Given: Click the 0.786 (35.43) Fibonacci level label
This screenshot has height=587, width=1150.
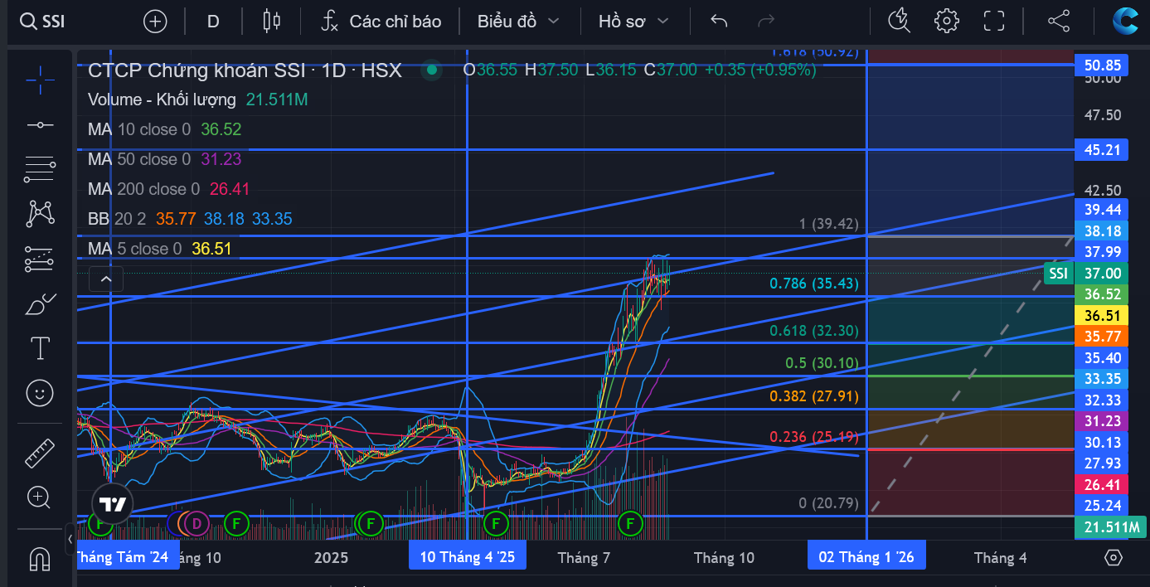Looking at the screenshot, I should coord(814,284).
